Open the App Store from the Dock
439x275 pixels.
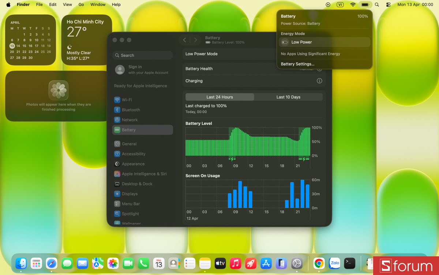pos(266,263)
